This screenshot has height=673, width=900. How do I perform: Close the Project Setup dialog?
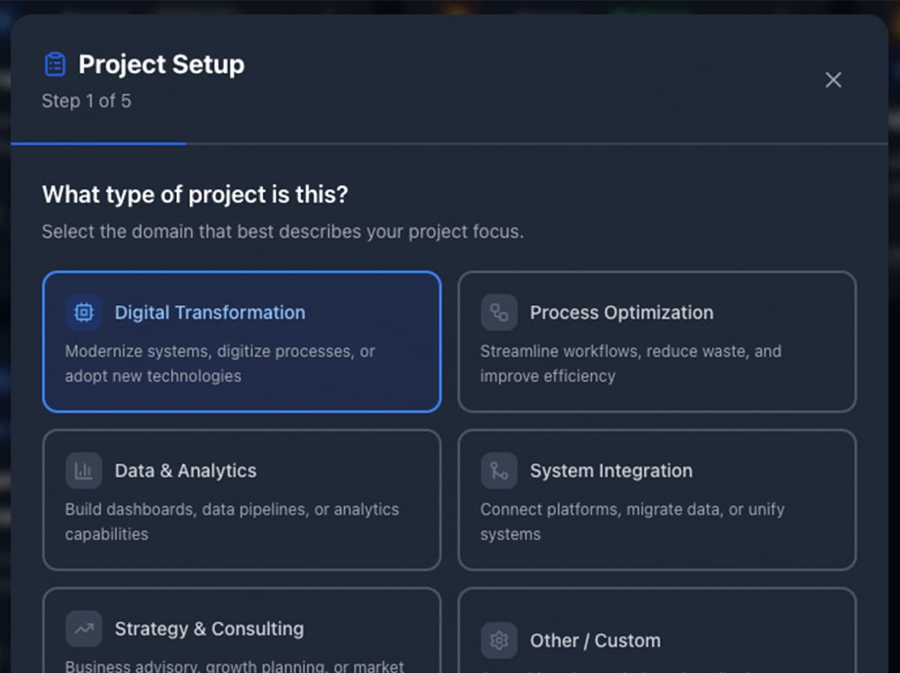(x=833, y=80)
